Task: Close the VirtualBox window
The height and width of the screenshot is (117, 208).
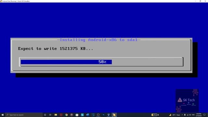Action: 205,1
